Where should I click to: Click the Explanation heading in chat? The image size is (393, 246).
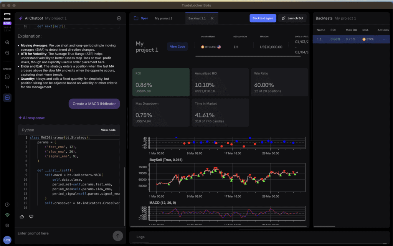30,36
